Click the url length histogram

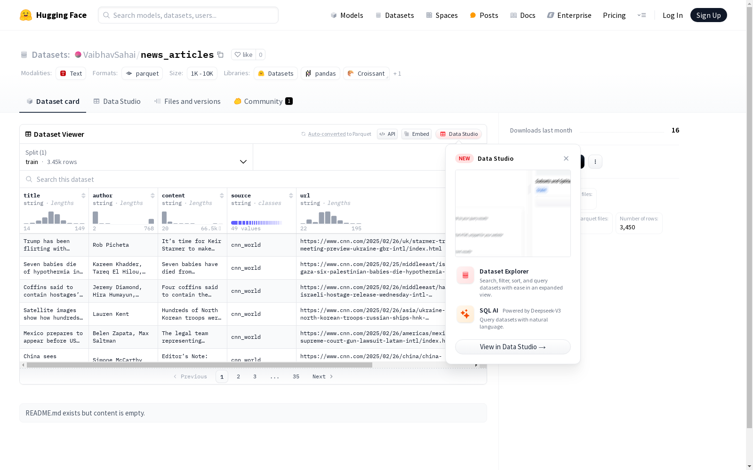(331, 218)
